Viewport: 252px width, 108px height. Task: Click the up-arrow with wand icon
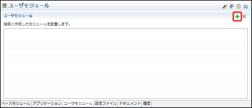click(232, 6)
